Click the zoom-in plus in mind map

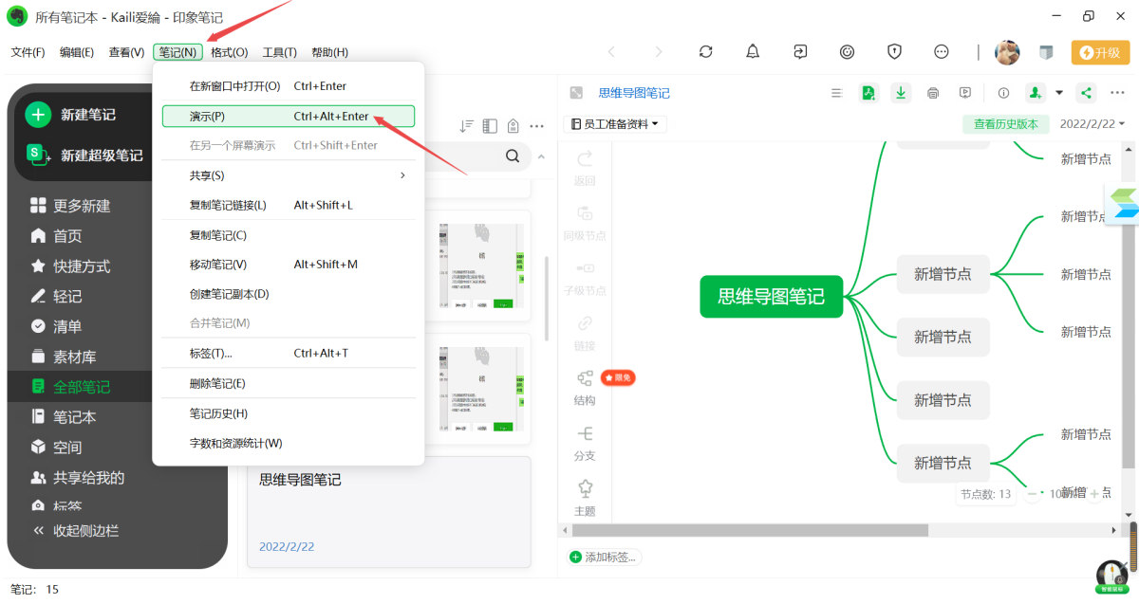(1094, 493)
